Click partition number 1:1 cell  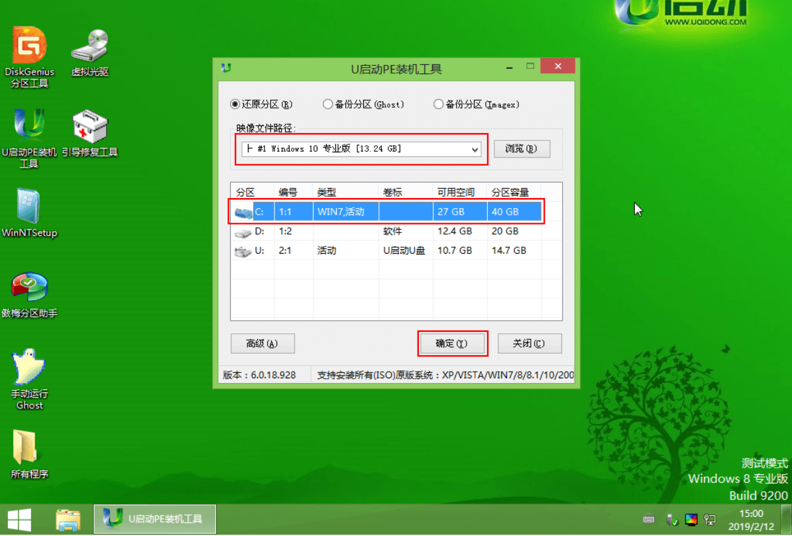(294, 212)
